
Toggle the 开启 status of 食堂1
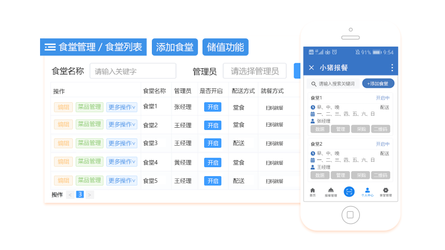[x=213, y=107]
